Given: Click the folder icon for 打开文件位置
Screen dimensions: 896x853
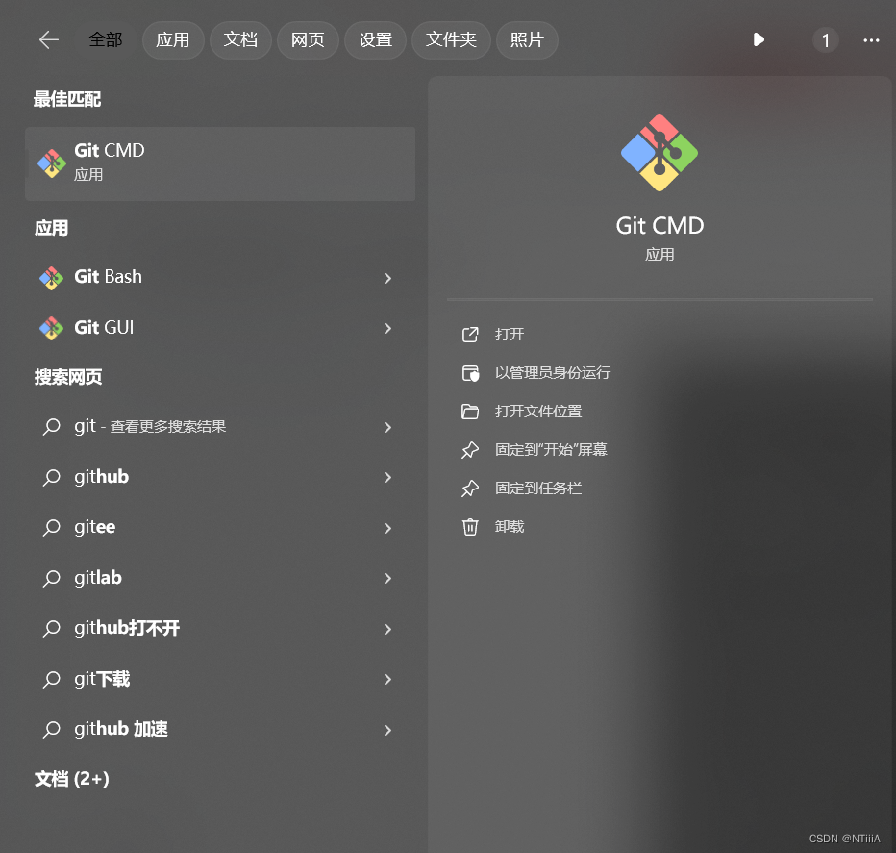Looking at the screenshot, I should 470,412.
